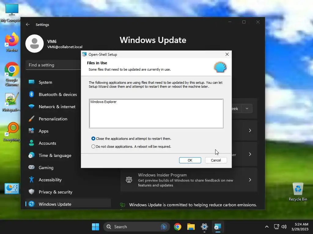
Task: Select Windows Update in Settings sidebar
Action: point(68,204)
